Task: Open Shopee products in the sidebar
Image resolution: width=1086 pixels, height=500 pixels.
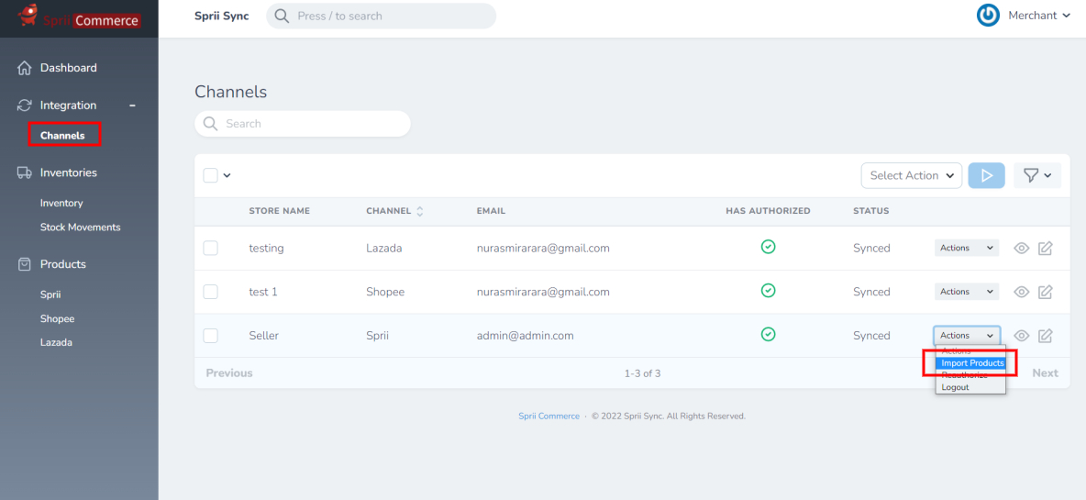Action: tap(58, 318)
